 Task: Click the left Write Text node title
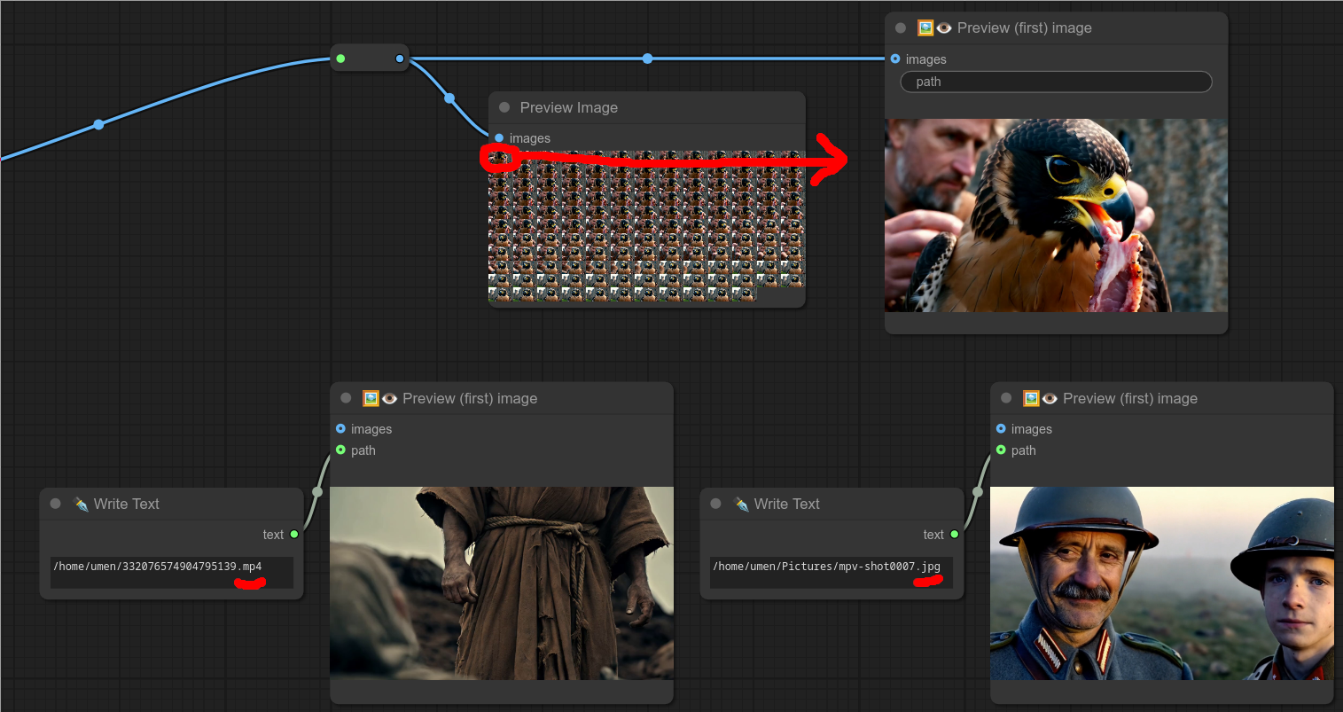pyautogui.click(x=126, y=504)
